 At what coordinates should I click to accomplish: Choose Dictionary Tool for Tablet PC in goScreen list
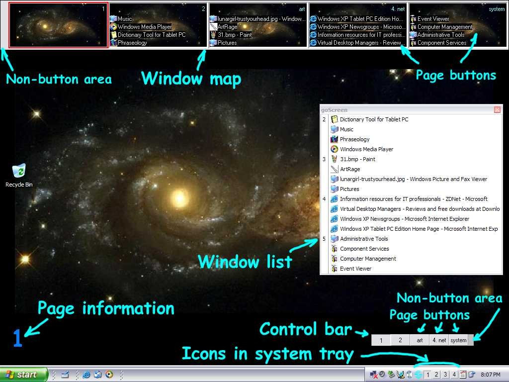click(416, 119)
